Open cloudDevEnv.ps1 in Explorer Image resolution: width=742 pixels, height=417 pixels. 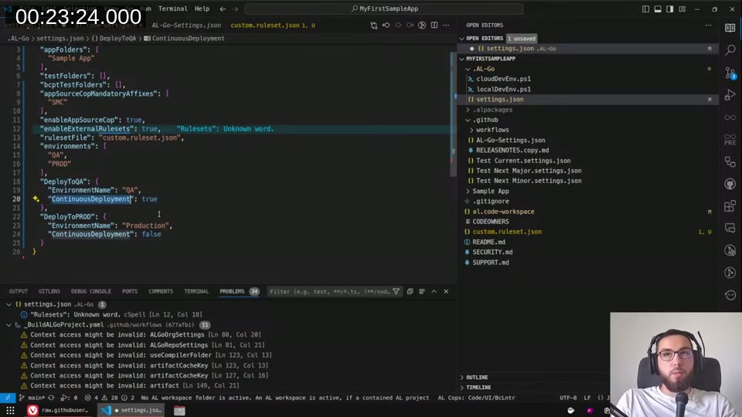click(503, 79)
